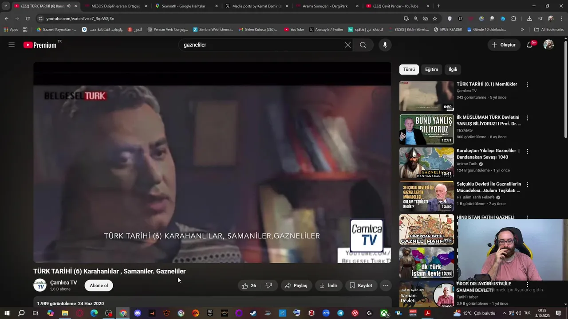Open thumbnail of TÜRK TARİHİ (8.1) Memlükler
Screen dimensions: 568x319
click(426, 96)
